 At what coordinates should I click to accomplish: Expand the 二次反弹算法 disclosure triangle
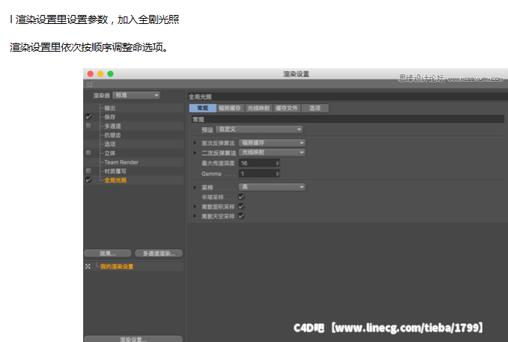coord(195,153)
